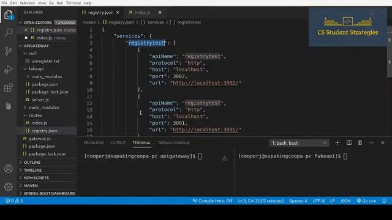
Task: Open index.js in Open Editors list
Action: [x=47, y=38]
